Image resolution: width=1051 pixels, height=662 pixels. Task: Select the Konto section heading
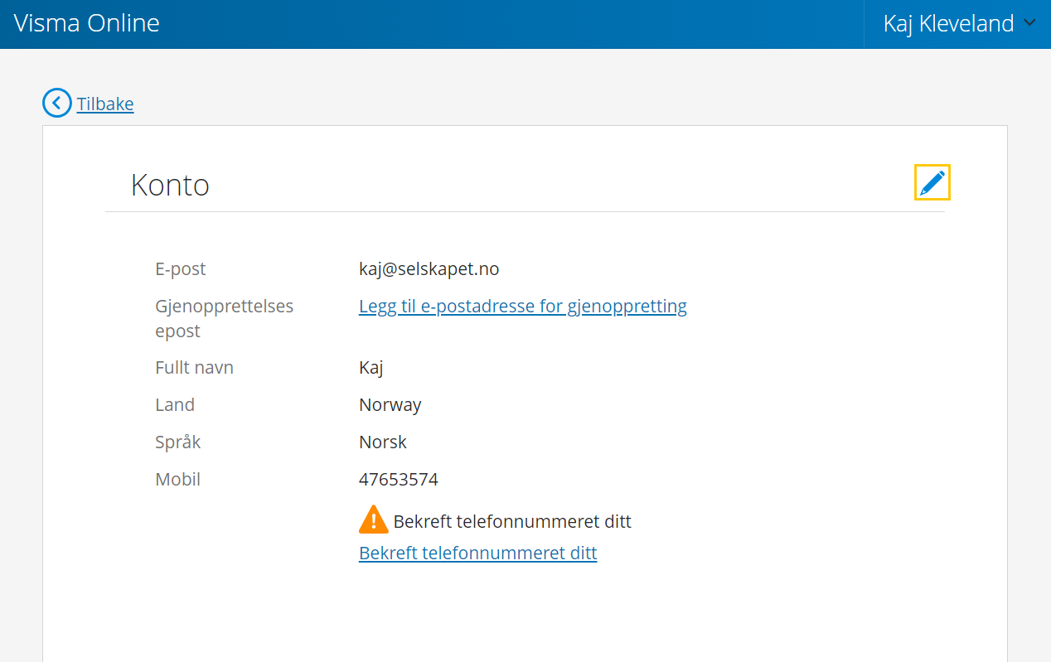coord(170,185)
